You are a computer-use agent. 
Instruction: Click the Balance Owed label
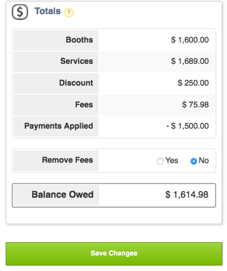(63, 194)
